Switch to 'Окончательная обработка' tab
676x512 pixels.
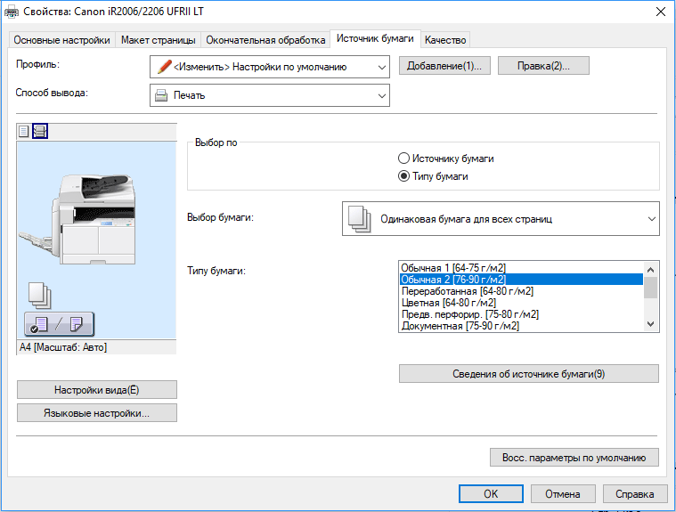(265, 40)
